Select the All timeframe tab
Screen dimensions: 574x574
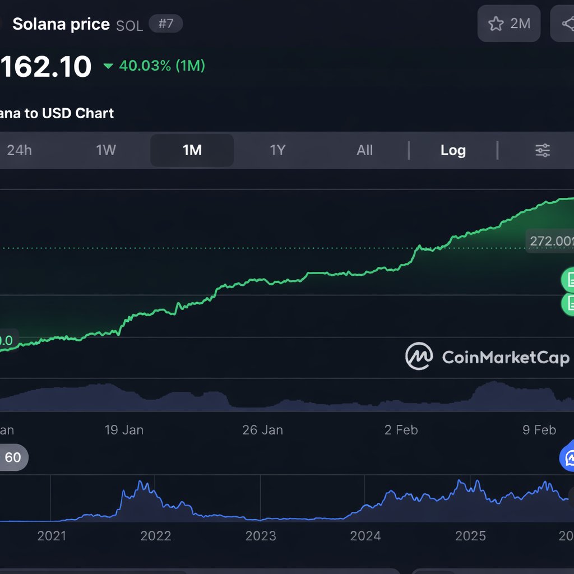click(364, 150)
